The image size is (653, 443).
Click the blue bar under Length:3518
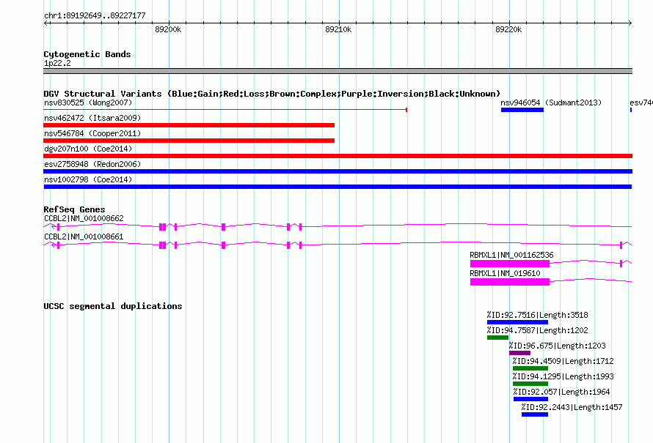518,322
